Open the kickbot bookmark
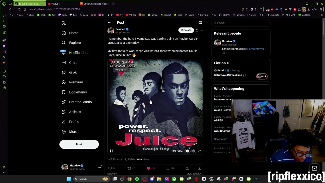 pos(166,15)
